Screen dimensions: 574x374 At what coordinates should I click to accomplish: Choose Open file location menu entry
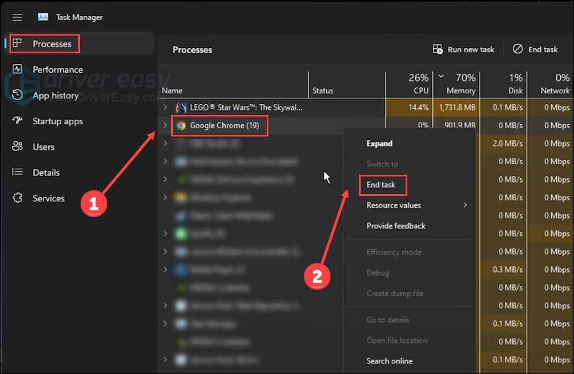[397, 340]
